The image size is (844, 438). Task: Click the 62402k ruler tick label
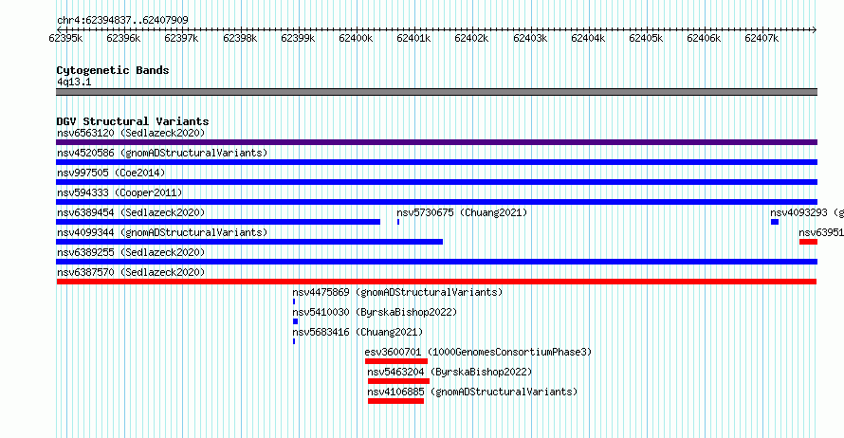(x=471, y=38)
